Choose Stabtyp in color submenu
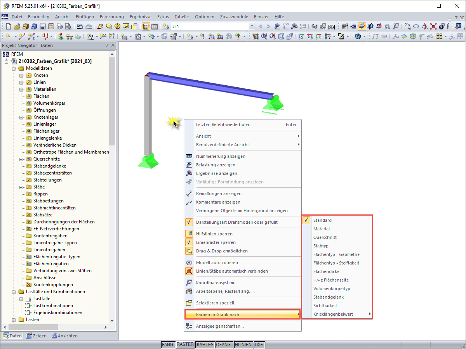 tap(337, 246)
